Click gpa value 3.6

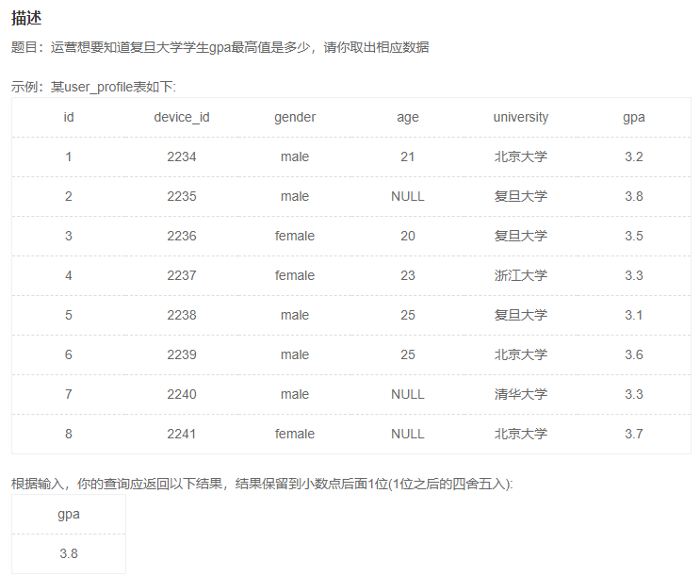pos(634,354)
